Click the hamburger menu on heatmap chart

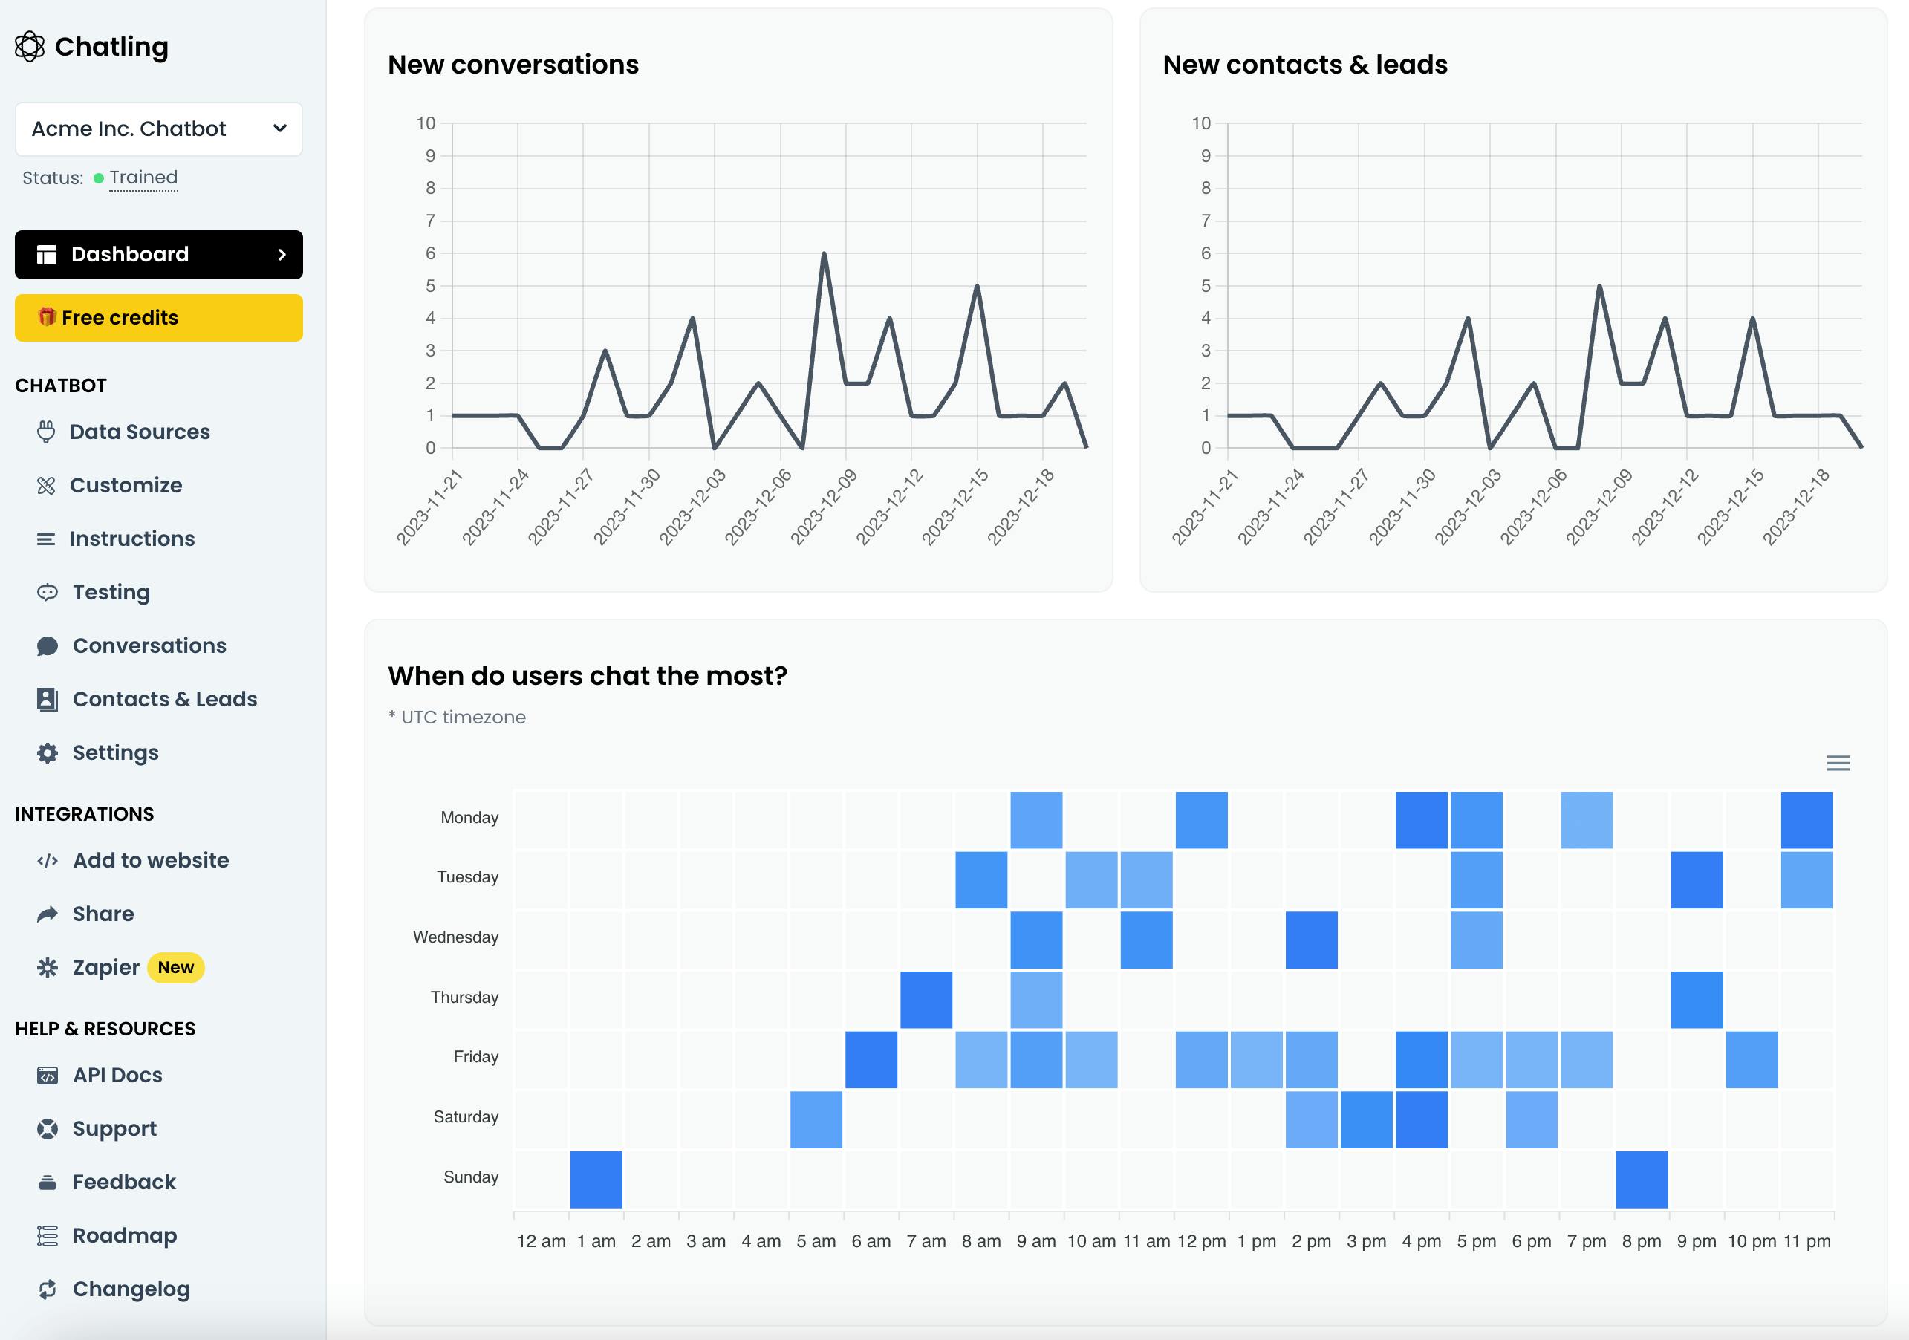1838,763
